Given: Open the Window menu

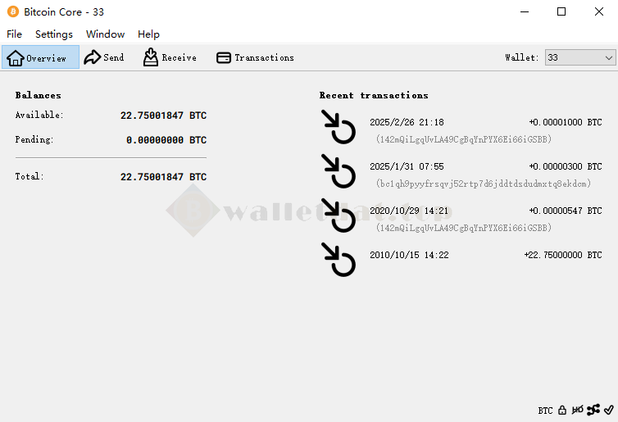Looking at the screenshot, I should [x=105, y=34].
